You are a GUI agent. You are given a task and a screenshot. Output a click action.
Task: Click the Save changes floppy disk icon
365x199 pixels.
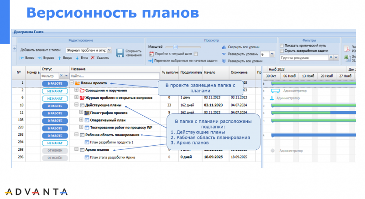pyautogui.click(x=120, y=53)
